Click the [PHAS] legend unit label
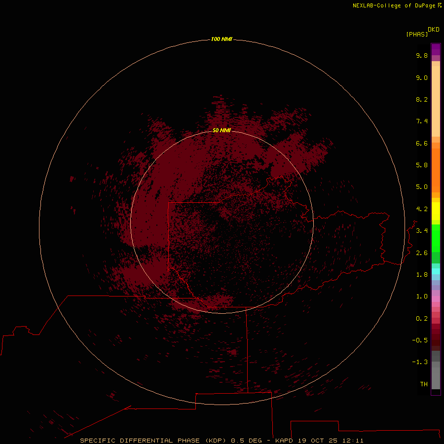 tap(417, 34)
